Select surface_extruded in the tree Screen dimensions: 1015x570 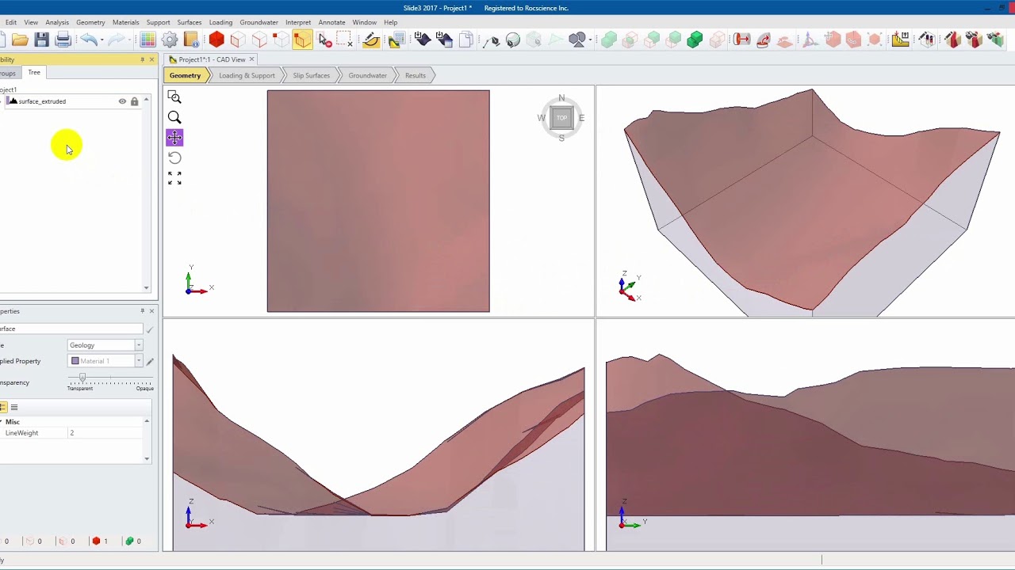42,101
